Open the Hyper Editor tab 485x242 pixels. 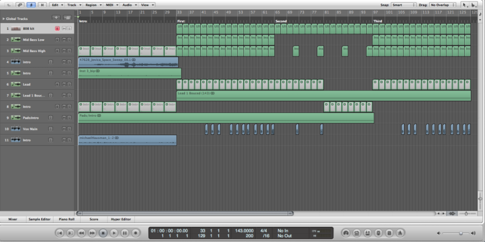click(121, 219)
